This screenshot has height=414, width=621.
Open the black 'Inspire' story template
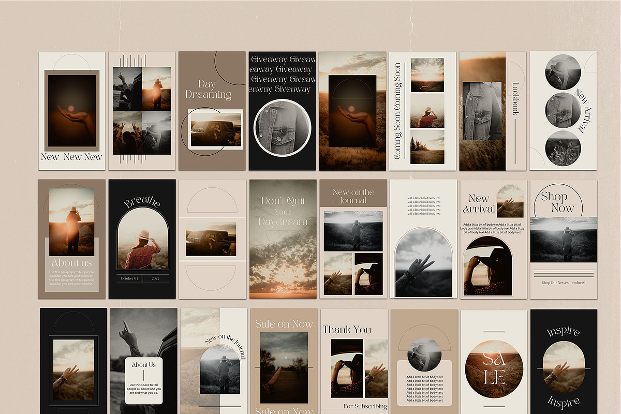(x=564, y=362)
